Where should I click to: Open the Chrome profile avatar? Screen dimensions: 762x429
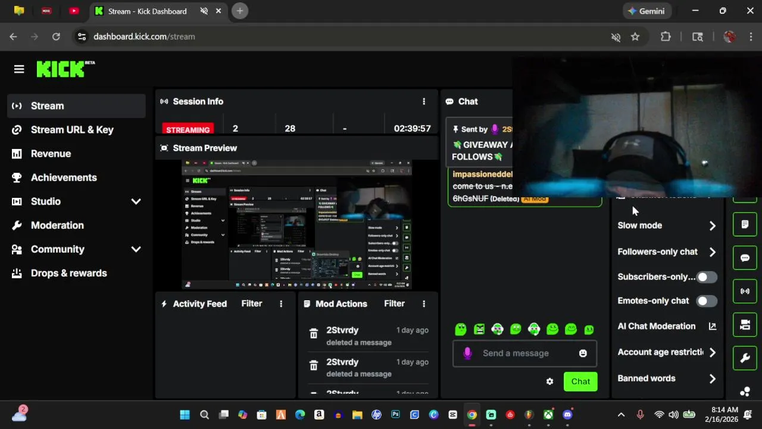729,37
